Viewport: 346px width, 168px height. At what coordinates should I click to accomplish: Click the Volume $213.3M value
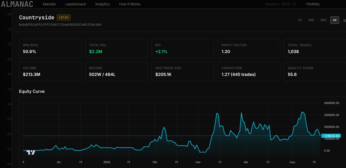[31, 74]
